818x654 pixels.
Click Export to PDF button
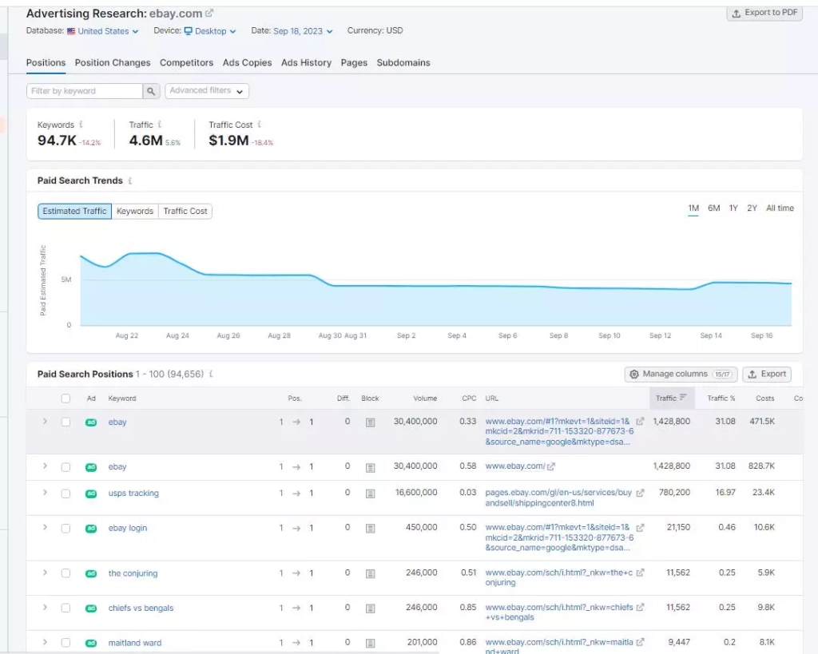click(764, 13)
